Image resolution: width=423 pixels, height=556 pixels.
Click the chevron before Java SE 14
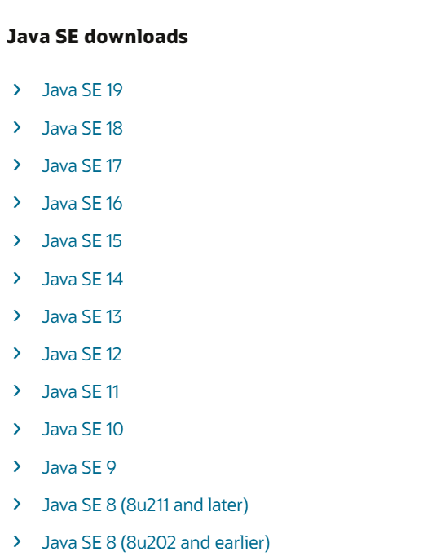[17, 278]
